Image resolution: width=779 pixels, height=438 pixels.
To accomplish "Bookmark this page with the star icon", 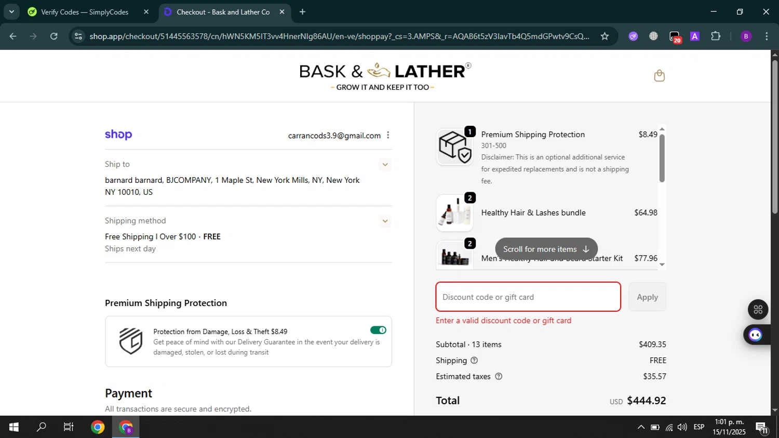I will 605,36.
